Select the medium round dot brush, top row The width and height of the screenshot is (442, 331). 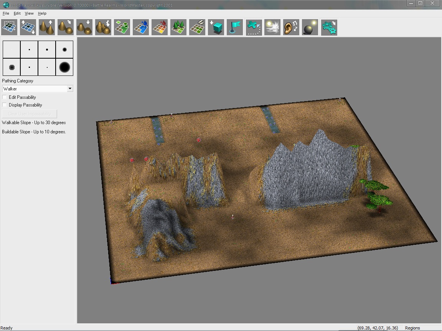47,49
